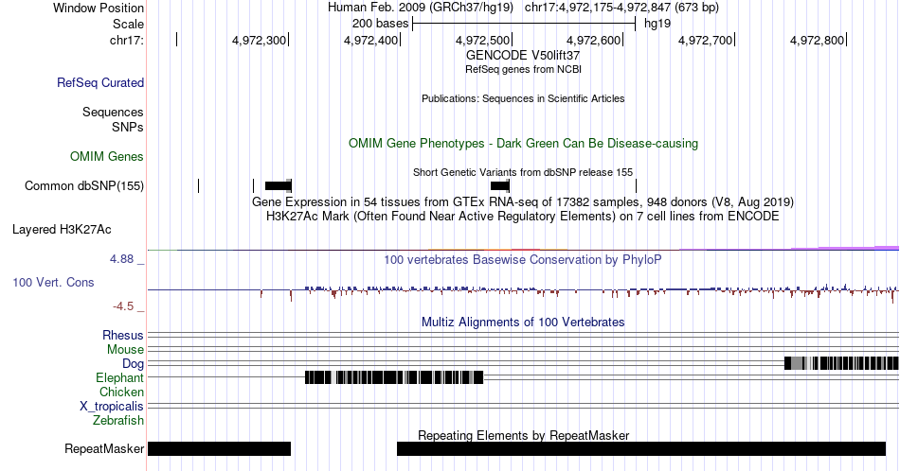Image resolution: width=900 pixels, height=471 pixels.
Task: Click the Window Position label
Action: [x=99, y=8]
